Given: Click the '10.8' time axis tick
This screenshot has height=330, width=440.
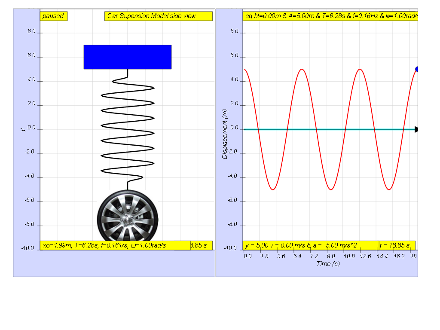Looking at the screenshot, I should [349, 256].
